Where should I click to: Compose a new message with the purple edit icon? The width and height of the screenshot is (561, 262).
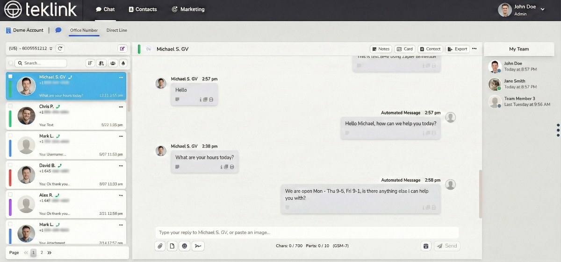[x=122, y=48]
